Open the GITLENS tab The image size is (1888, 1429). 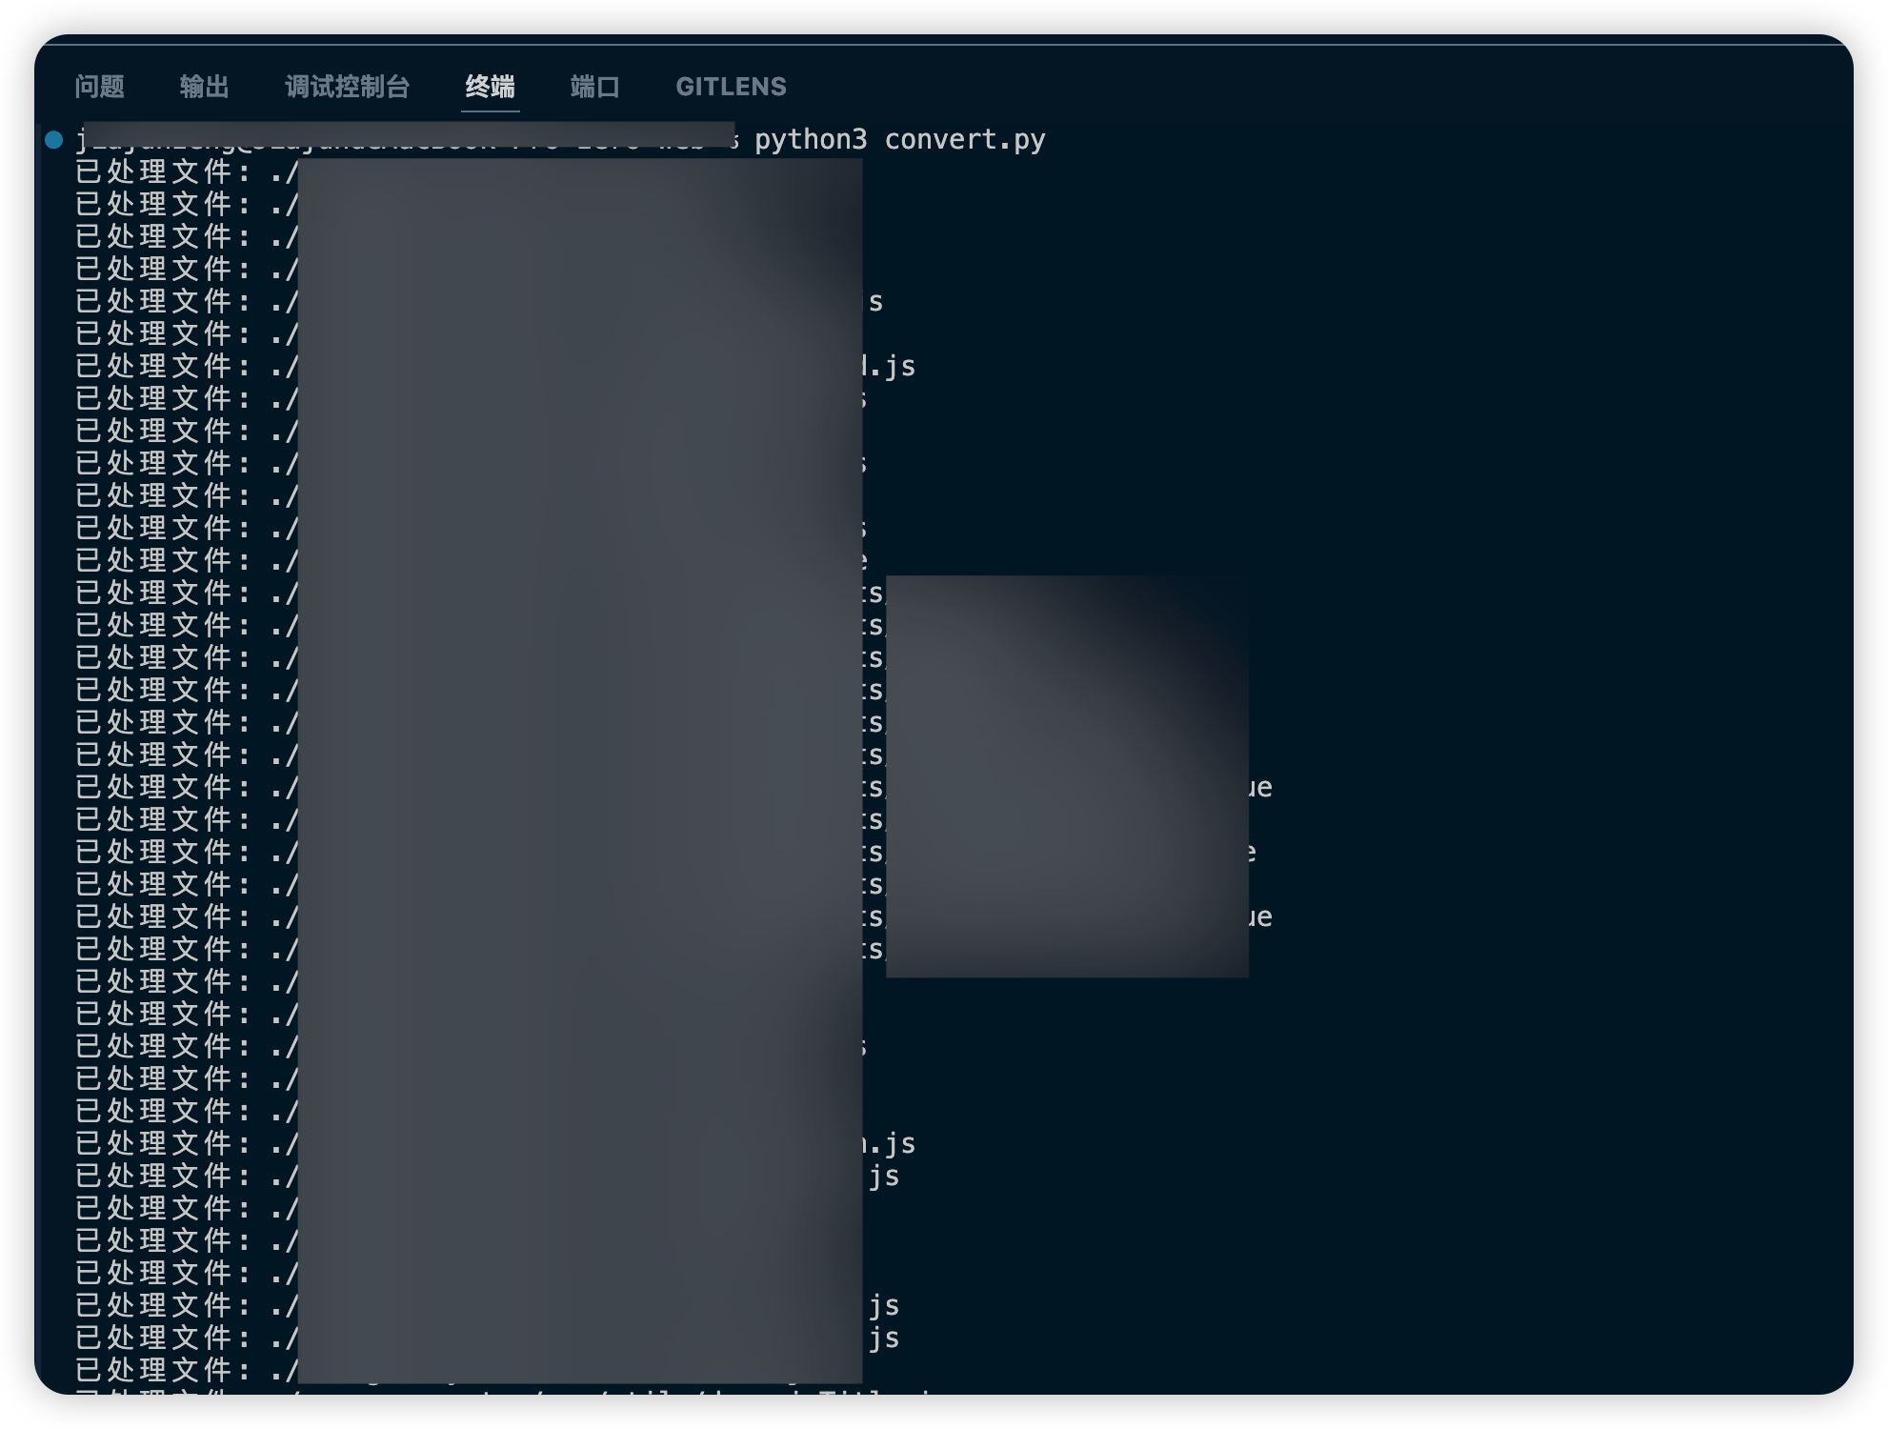coord(732,87)
